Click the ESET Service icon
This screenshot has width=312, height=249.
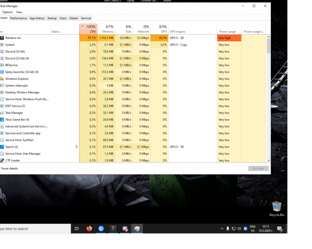(x=2, y=106)
